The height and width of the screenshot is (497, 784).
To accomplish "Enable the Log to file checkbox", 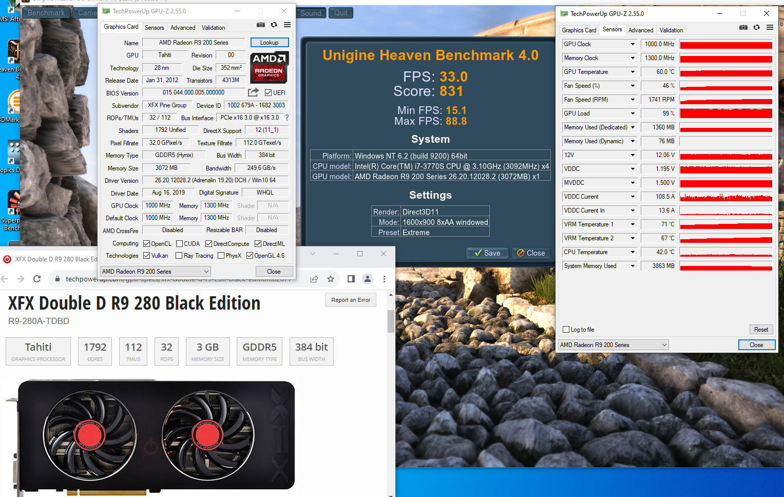I will [x=566, y=330].
